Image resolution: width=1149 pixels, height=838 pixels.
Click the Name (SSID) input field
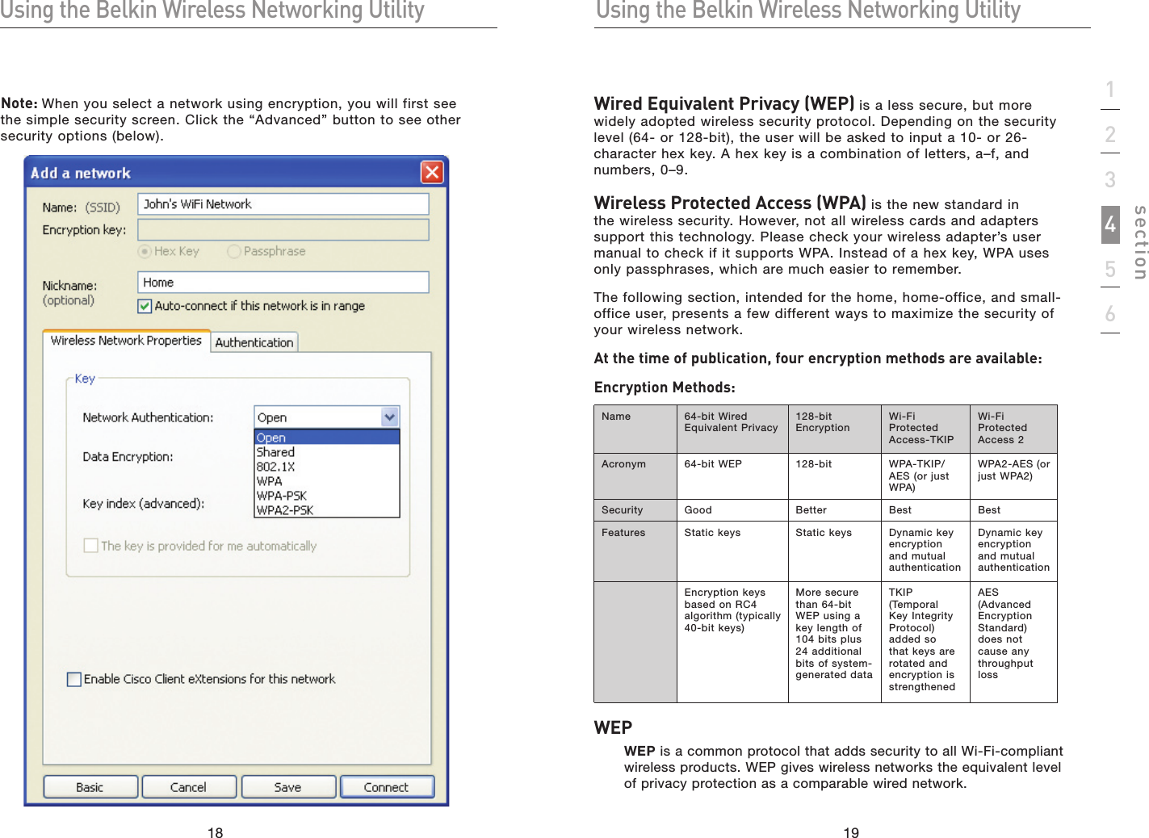coord(283,204)
